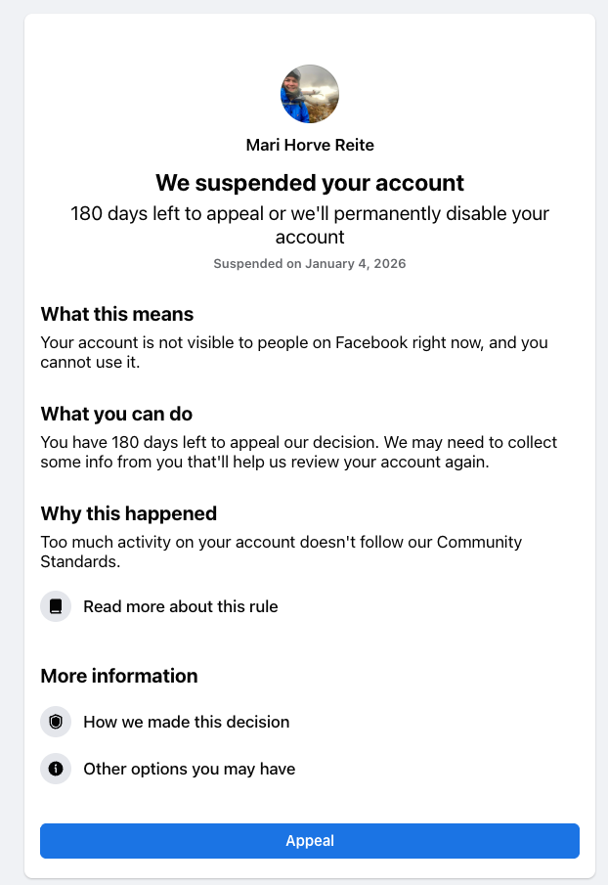
Task: Select Other options you may have
Action: click(189, 769)
